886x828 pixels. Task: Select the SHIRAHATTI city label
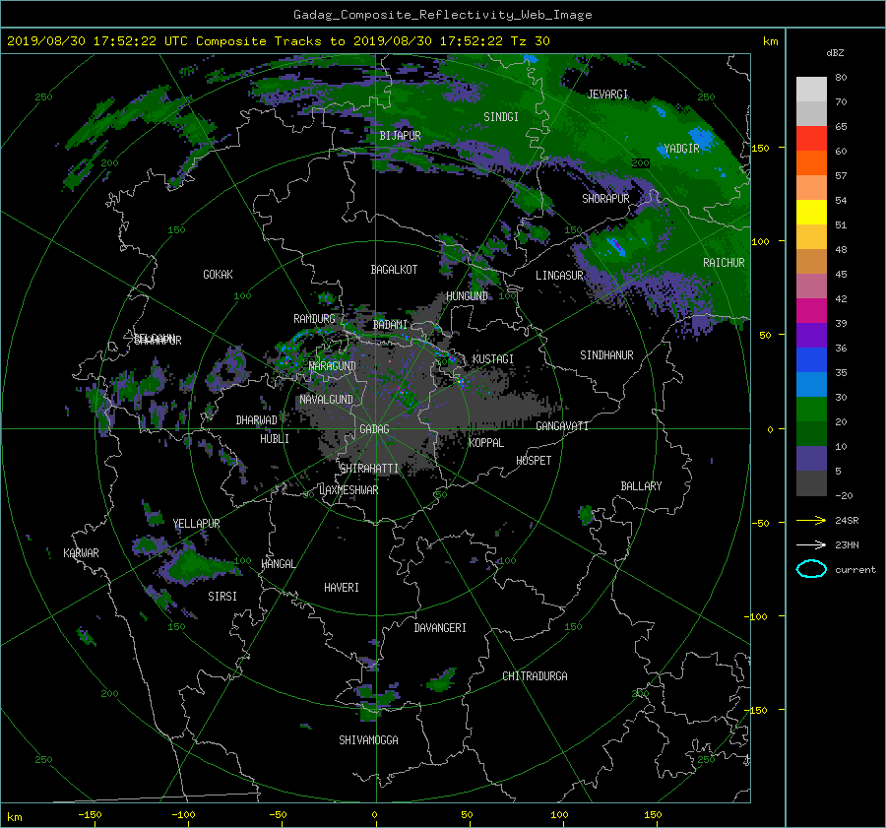click(x=369, y=469)
